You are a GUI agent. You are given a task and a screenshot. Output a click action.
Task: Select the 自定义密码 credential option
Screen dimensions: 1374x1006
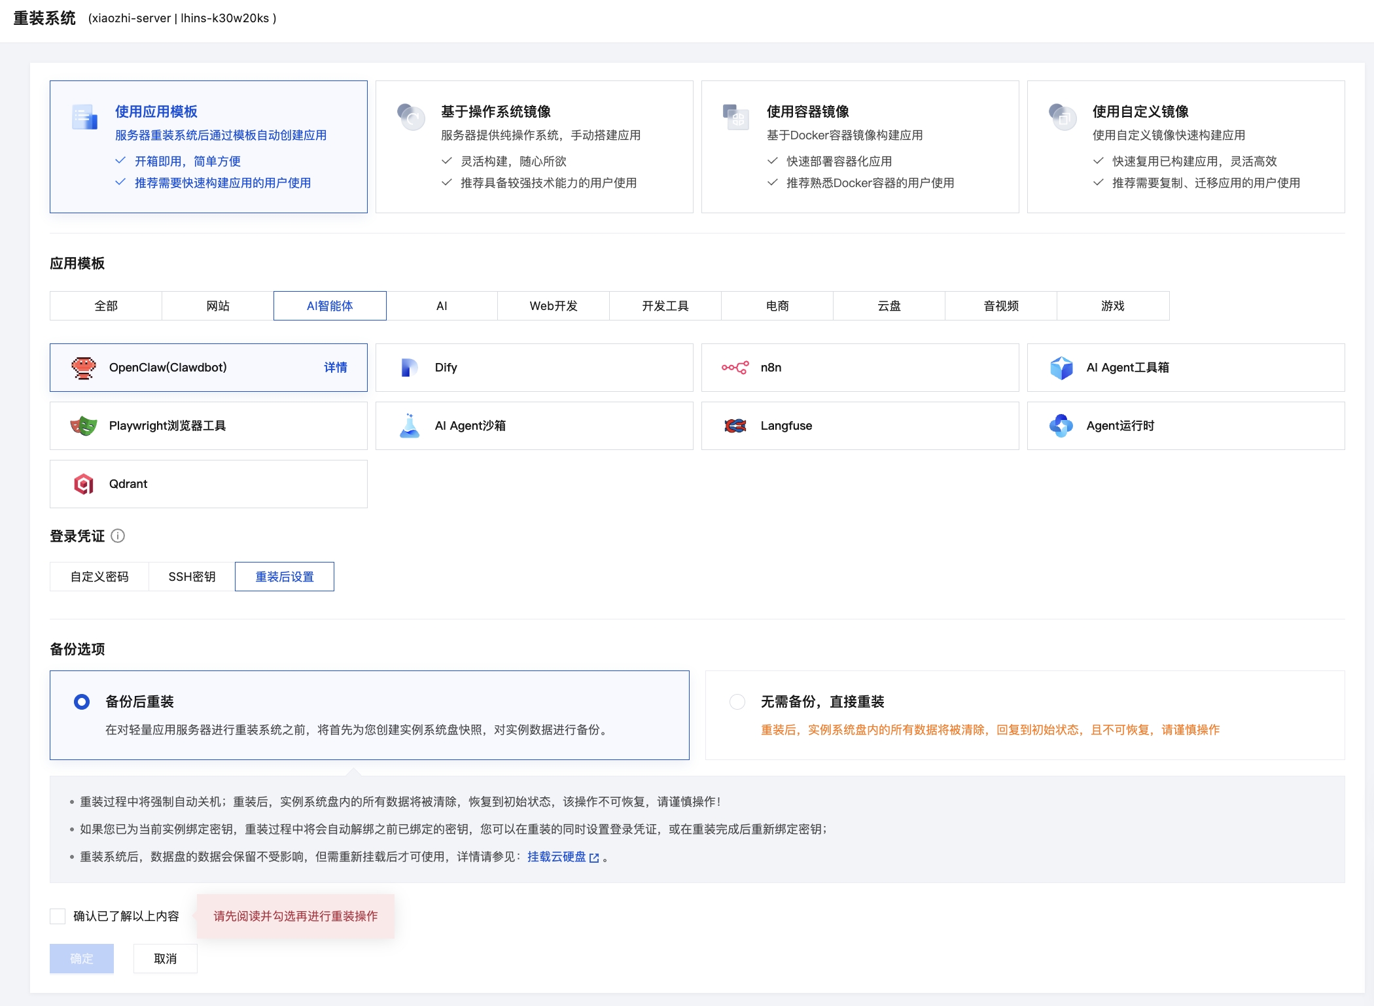point(98,576)
